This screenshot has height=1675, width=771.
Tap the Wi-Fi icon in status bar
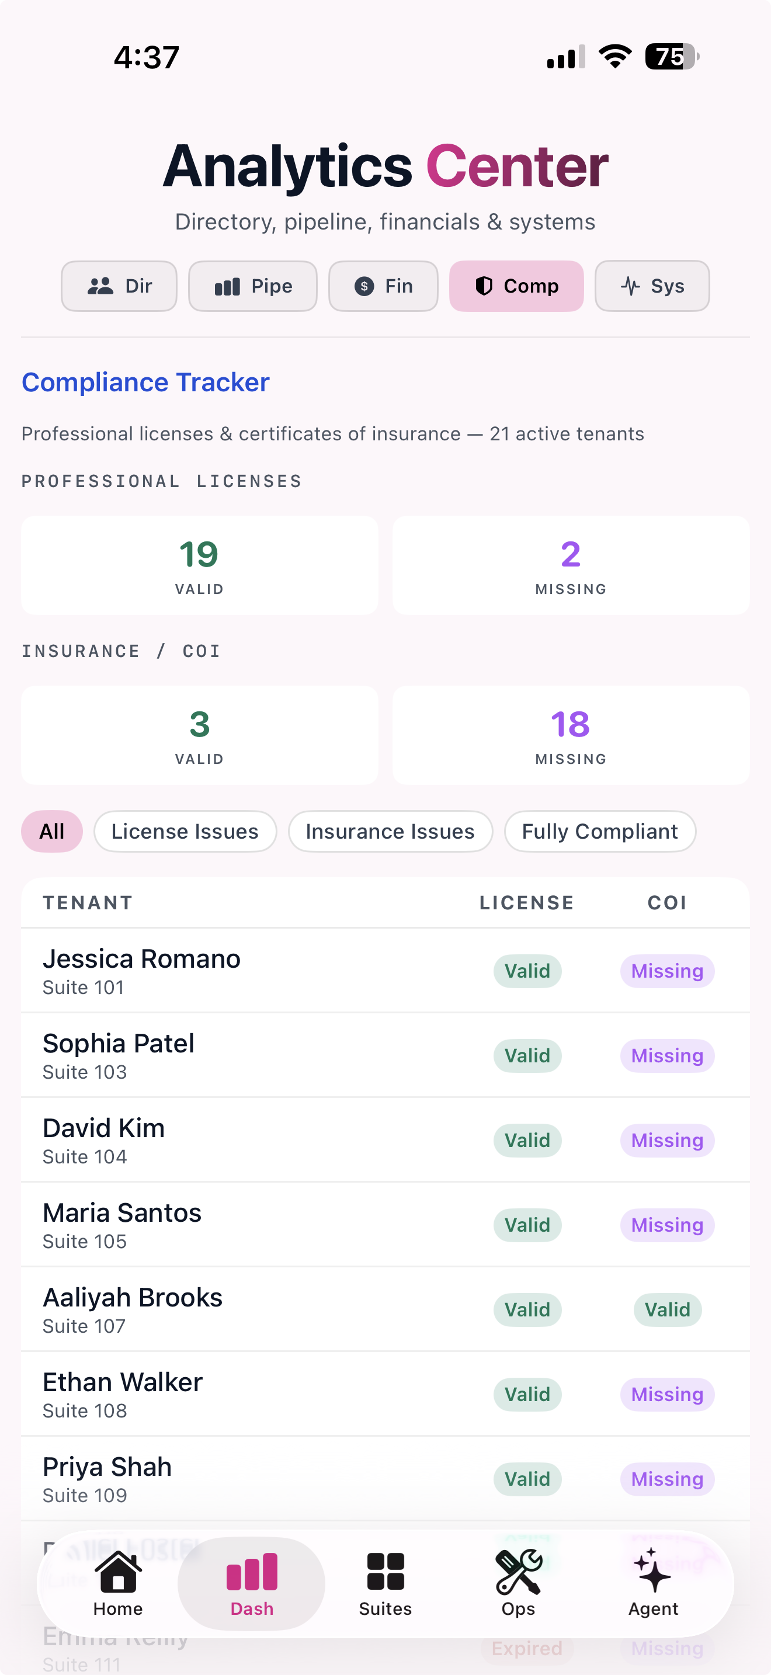615,57
